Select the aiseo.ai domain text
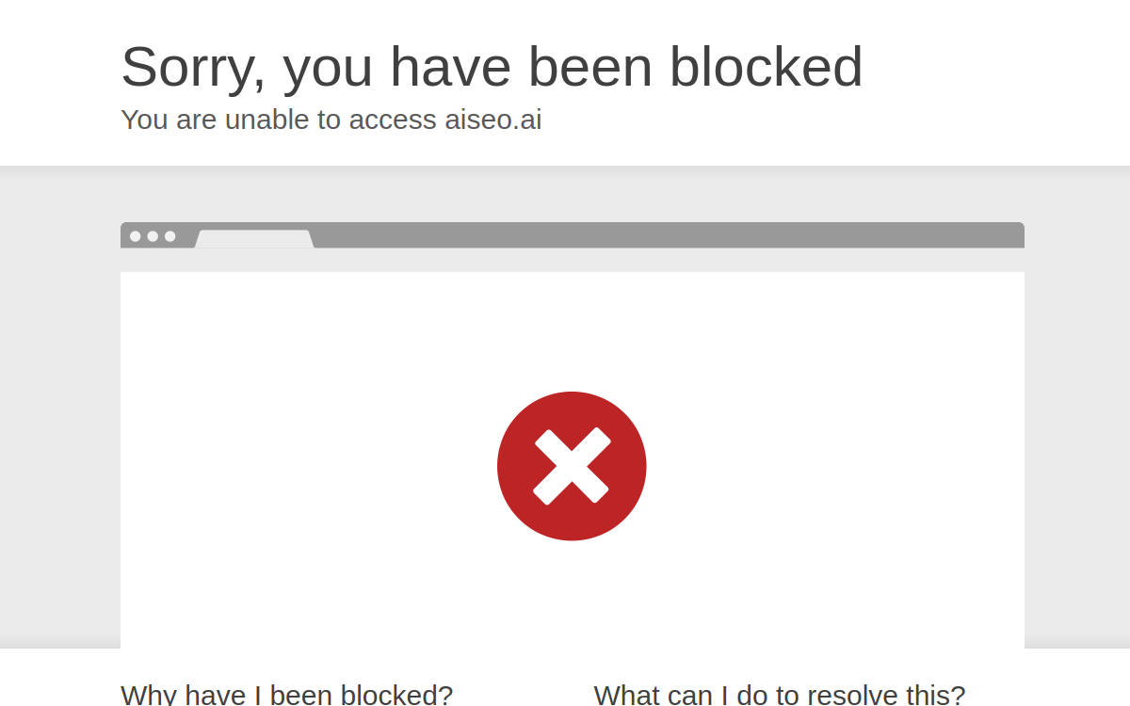The image size is (1130, 706). pyautogui.click(x=492, y=120)
